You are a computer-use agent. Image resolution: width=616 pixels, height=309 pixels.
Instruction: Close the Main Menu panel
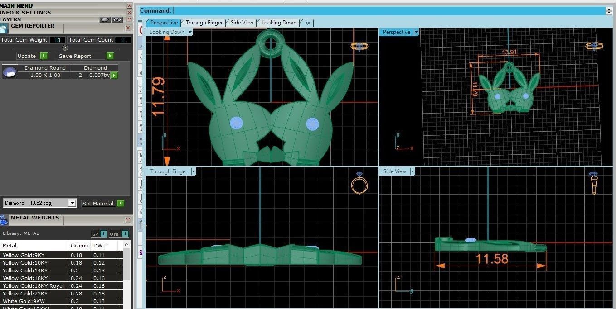tap(129, 6)
